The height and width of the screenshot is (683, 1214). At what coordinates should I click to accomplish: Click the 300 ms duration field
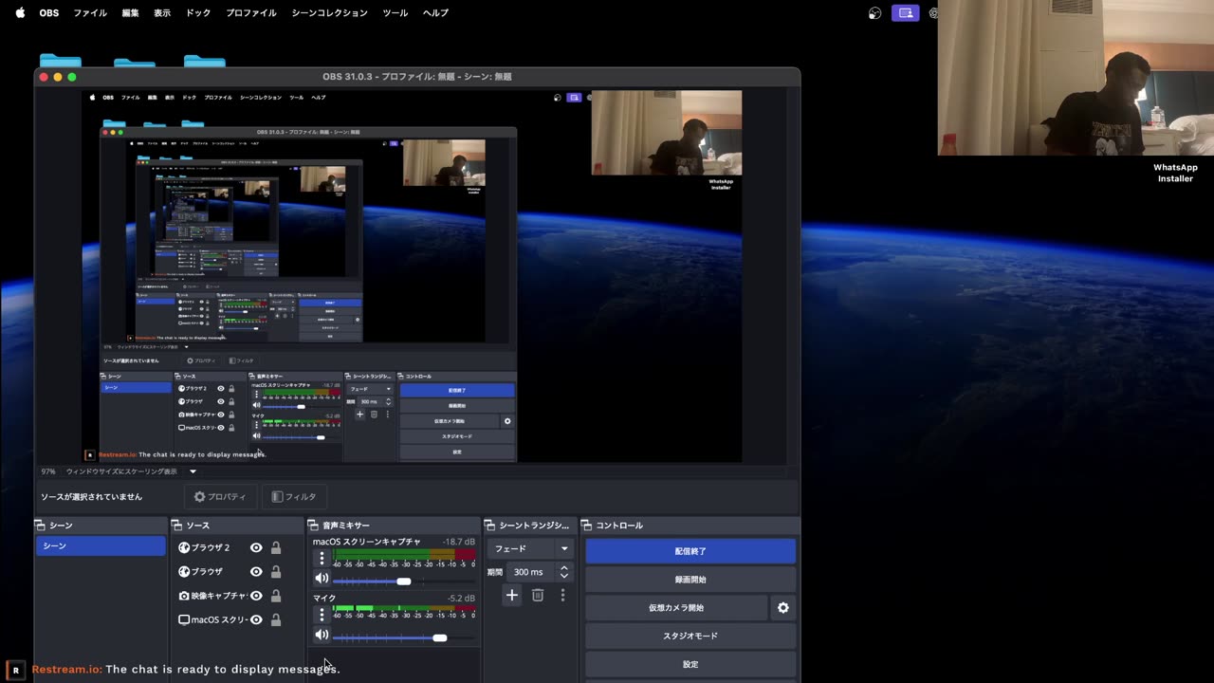click(532, 572)
